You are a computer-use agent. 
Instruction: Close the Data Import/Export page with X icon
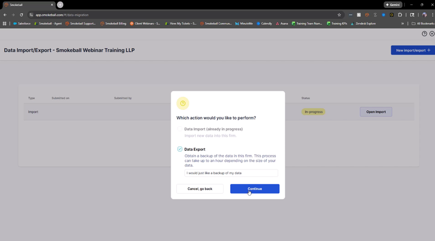point(432,34)
